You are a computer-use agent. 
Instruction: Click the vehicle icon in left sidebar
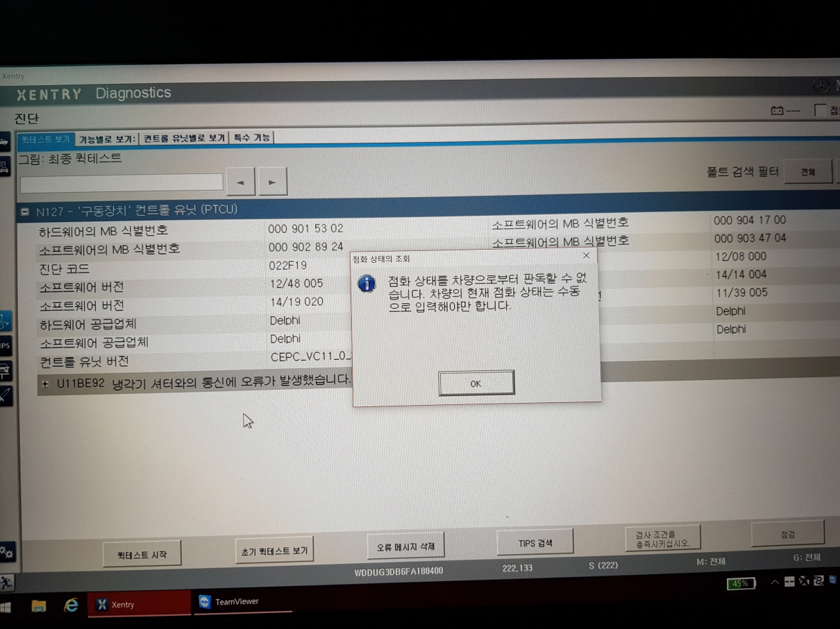[4, 143]
